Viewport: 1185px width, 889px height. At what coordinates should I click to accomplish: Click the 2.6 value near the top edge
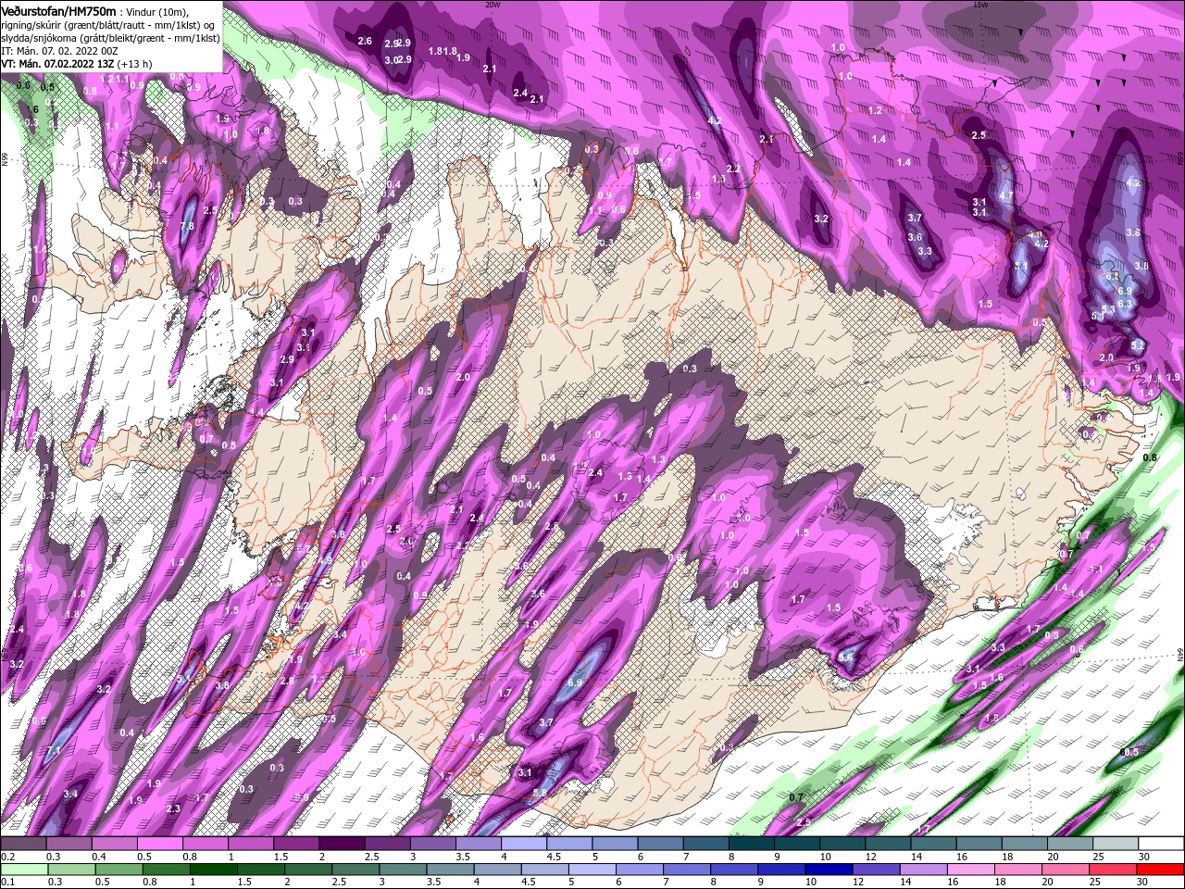[365, 41]
